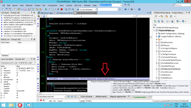This screenshot has width=191, height=108.
Task: Expand Target Platforms (Win32) node
Action: pos(157,37)
